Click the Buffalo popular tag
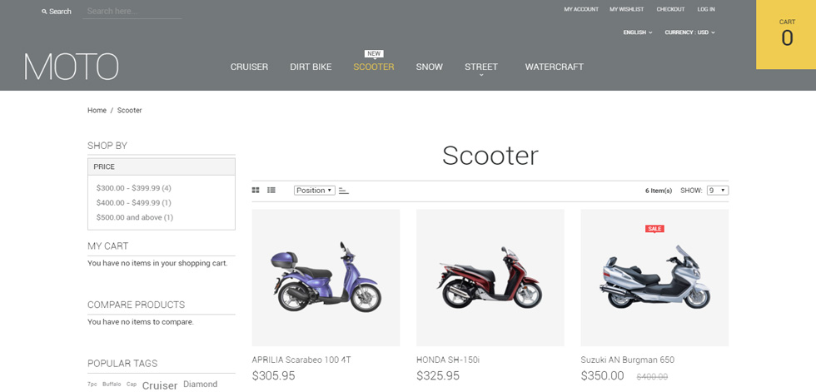 pos(112,385)
